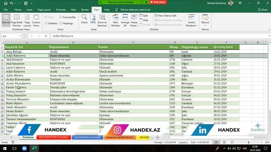The image size is (271, 152).
Task: Click Page Layout view icon in status bar
Action: (x=224, y=142)
